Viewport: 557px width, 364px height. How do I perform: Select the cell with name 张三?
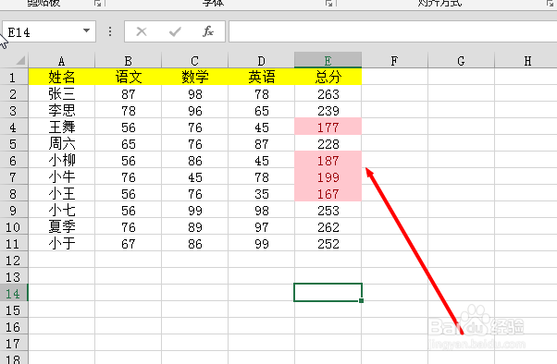62,94
